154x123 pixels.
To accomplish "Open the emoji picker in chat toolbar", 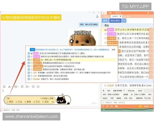I will coord(4,87).
